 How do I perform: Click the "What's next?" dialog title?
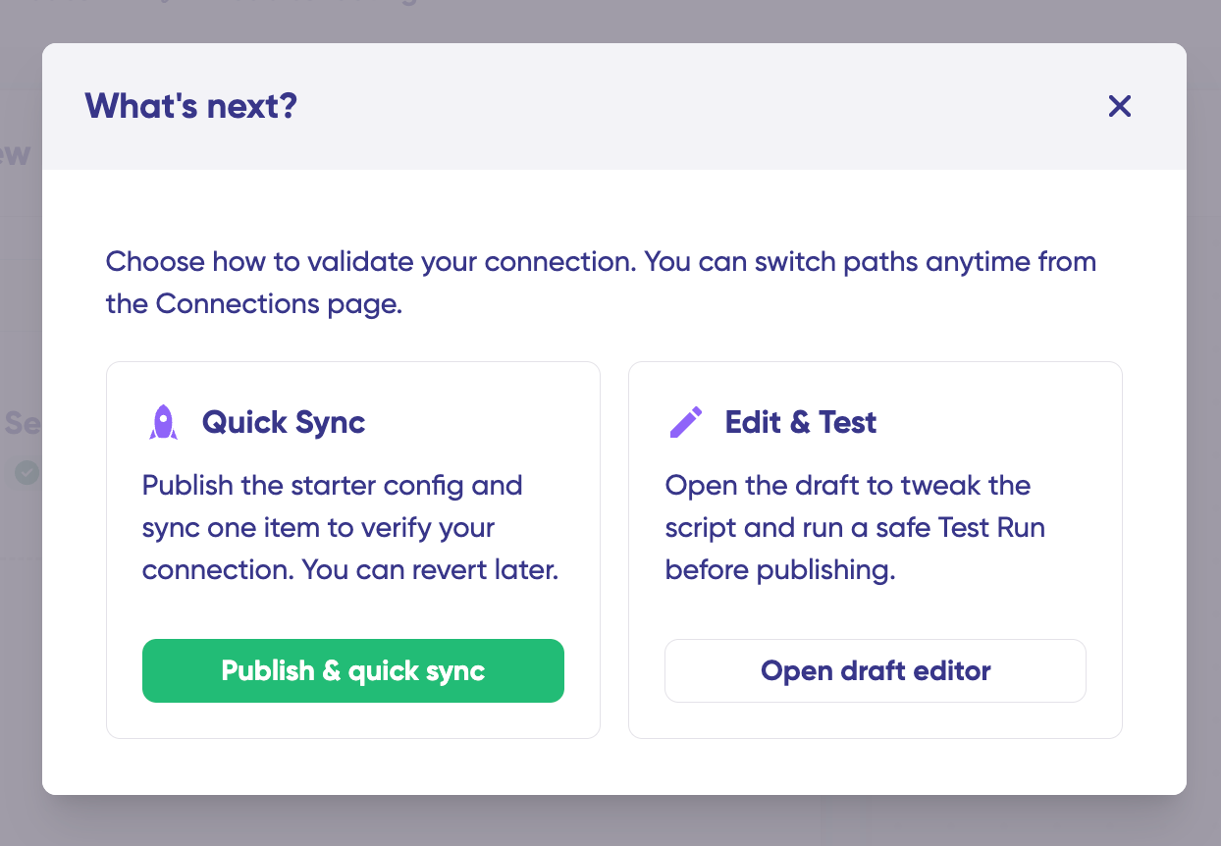190,106
